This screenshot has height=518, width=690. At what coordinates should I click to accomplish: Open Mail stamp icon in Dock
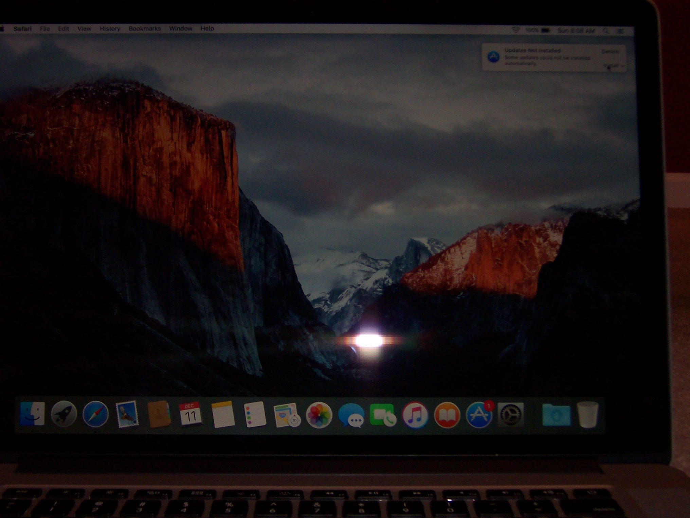coord(127,414)
